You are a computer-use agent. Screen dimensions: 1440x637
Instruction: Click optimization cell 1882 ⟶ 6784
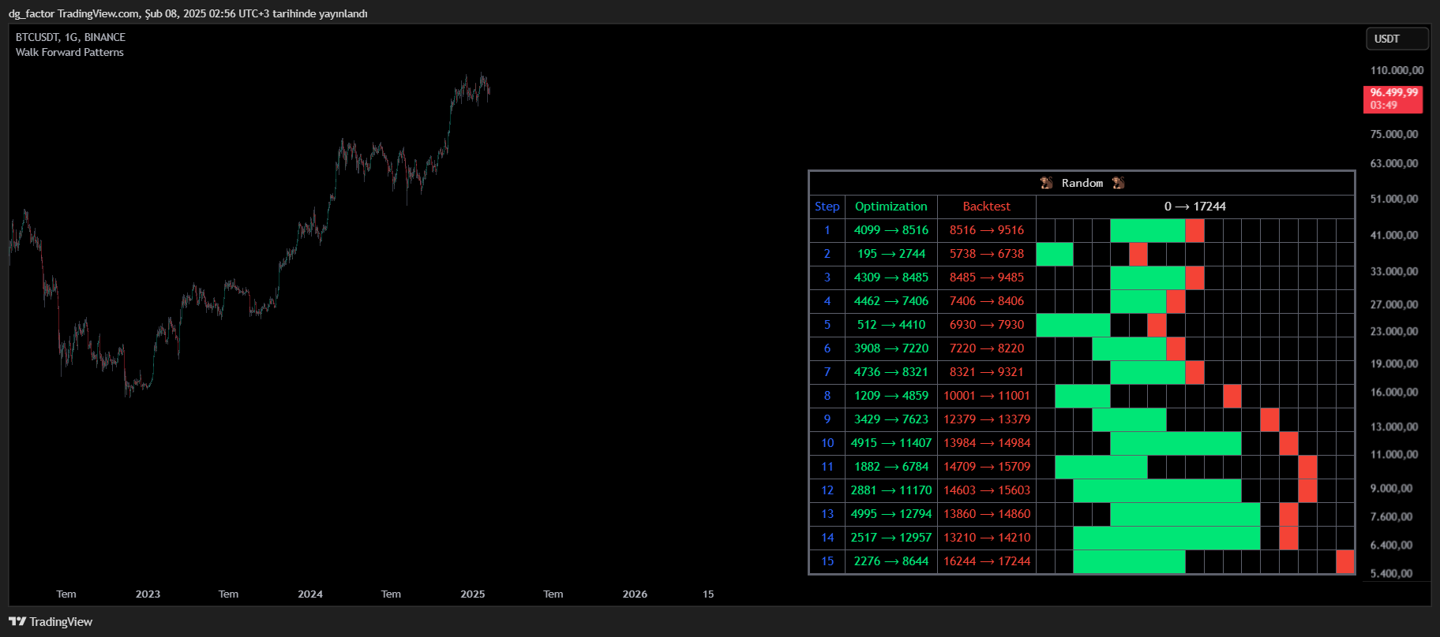(x=891, y=467)
